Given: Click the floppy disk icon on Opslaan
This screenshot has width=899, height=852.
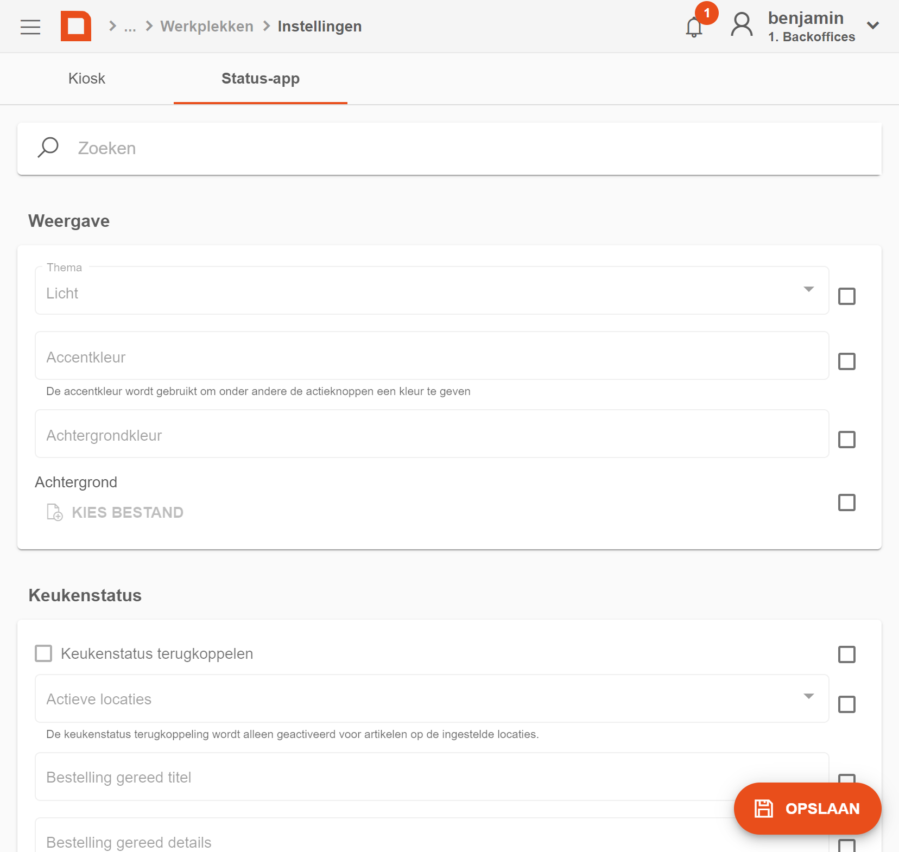Looking at the screenshot, I should tap(763, 809).
